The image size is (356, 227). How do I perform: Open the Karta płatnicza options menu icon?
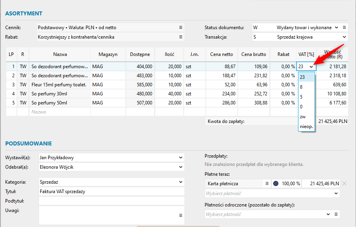(267, 184)
